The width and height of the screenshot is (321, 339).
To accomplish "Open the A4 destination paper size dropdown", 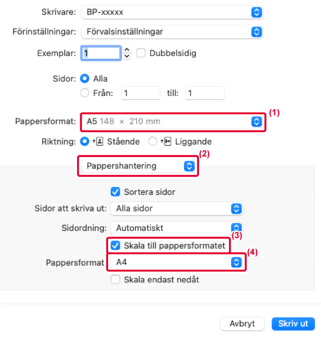I will tap(176, 262).
